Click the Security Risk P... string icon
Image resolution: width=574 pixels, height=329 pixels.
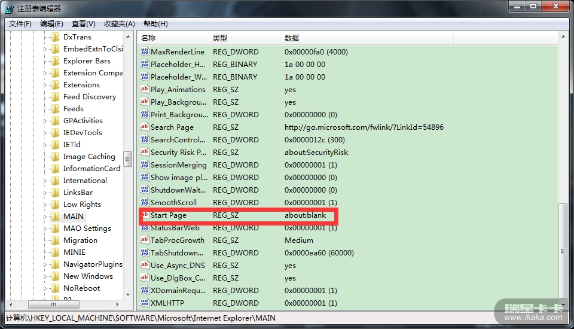(145, 152)
